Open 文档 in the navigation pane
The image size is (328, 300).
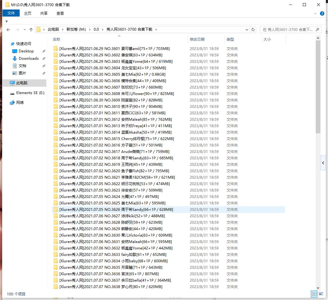click(x=22, y=66)
